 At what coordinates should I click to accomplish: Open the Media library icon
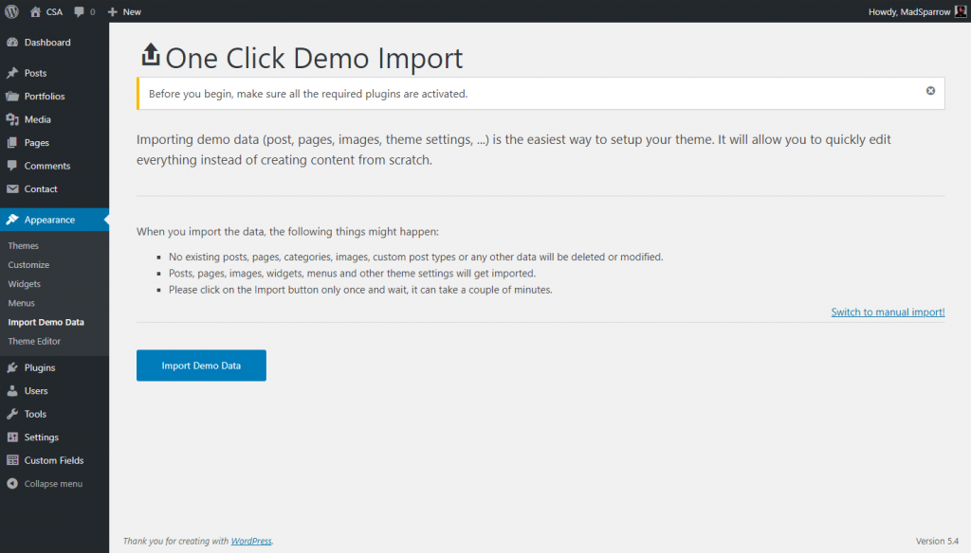click(14, 119)
